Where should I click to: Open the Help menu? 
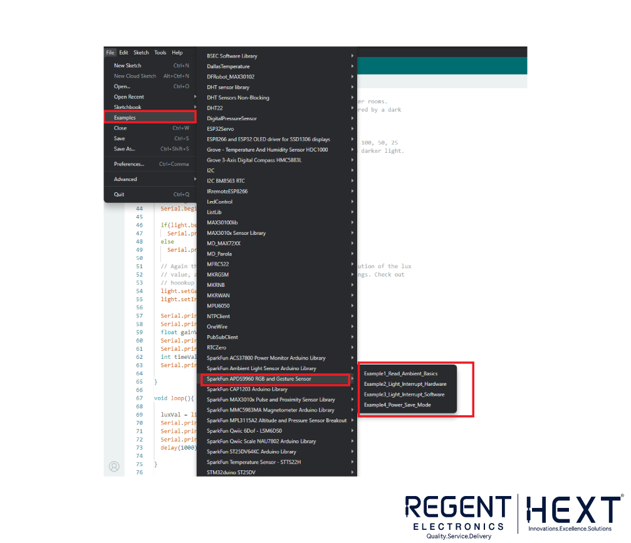(177, 53)
